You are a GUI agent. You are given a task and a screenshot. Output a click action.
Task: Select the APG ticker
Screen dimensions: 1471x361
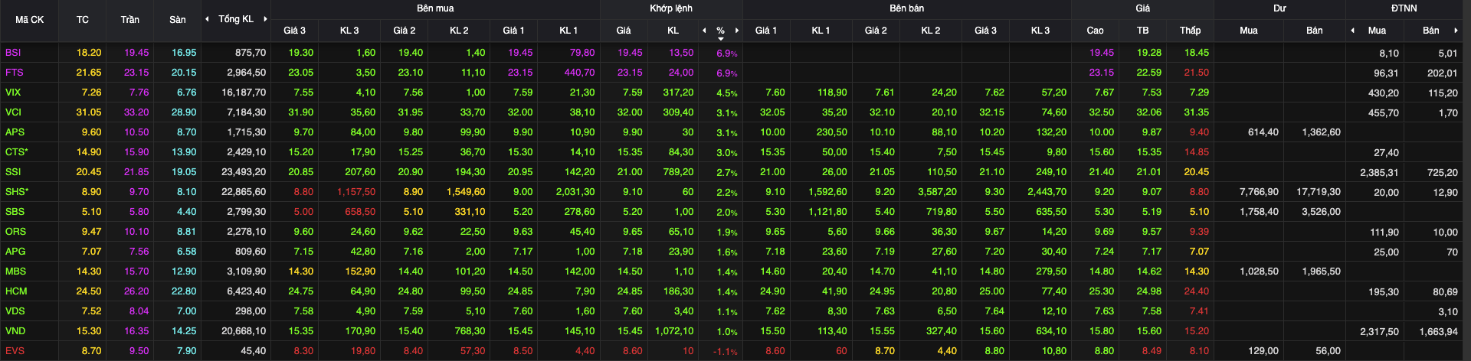(x=15, y=252)
